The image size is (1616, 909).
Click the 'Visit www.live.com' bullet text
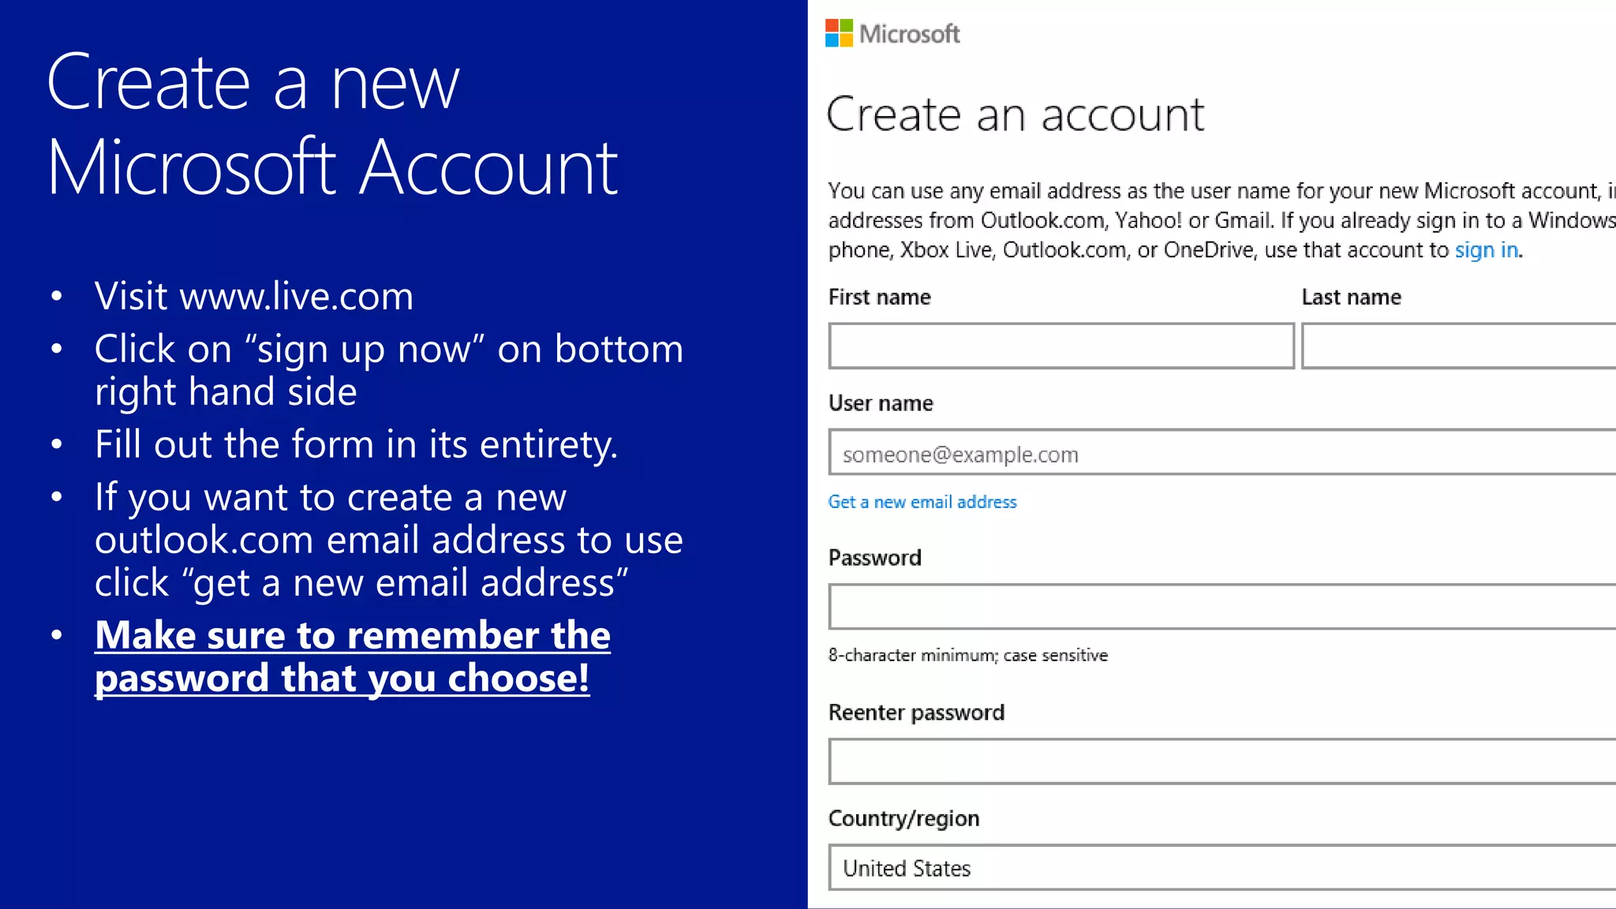point(254,297)
